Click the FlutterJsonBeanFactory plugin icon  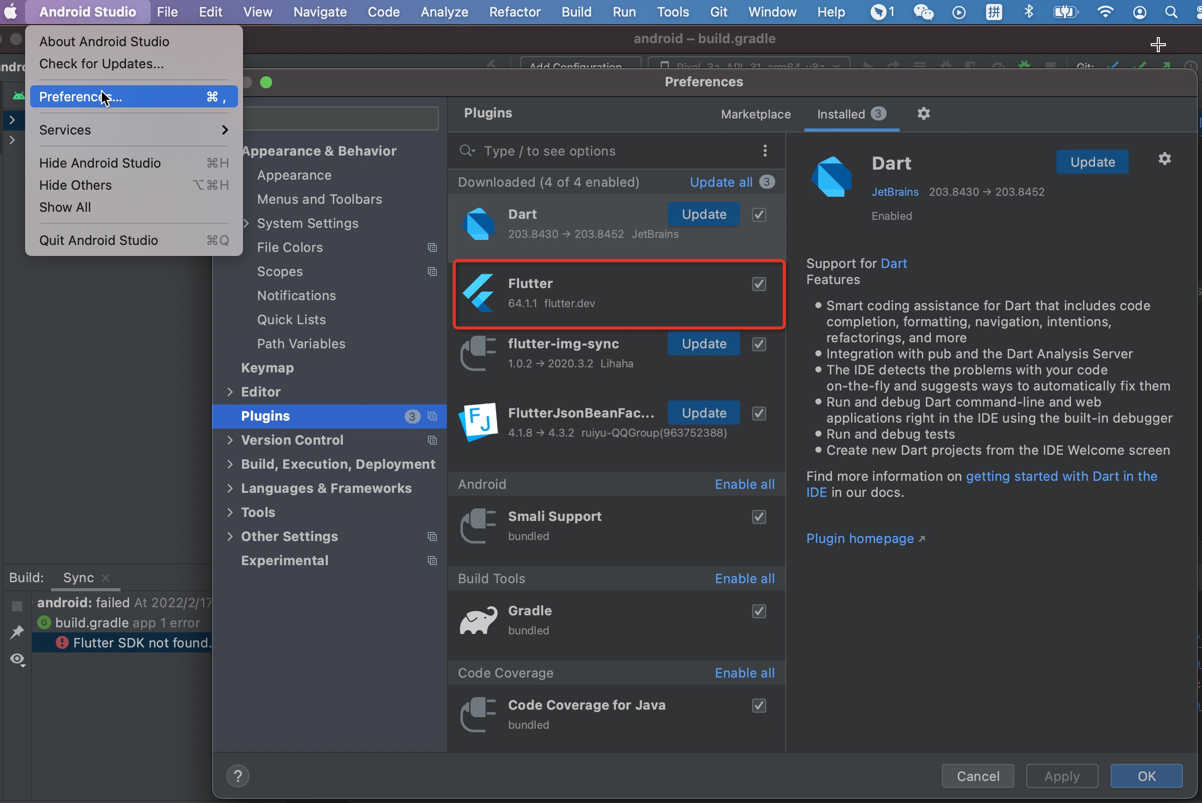pyautogui.click(x=478, y=422)
